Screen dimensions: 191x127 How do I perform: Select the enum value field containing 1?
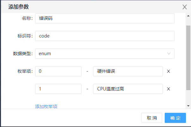[58, 89]
